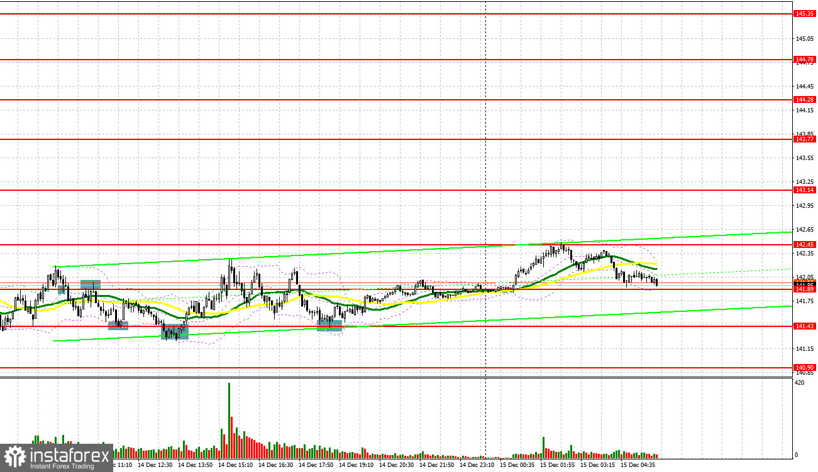
Task: Select the 144.28 horizontal level label
Action: click(804, 99)
